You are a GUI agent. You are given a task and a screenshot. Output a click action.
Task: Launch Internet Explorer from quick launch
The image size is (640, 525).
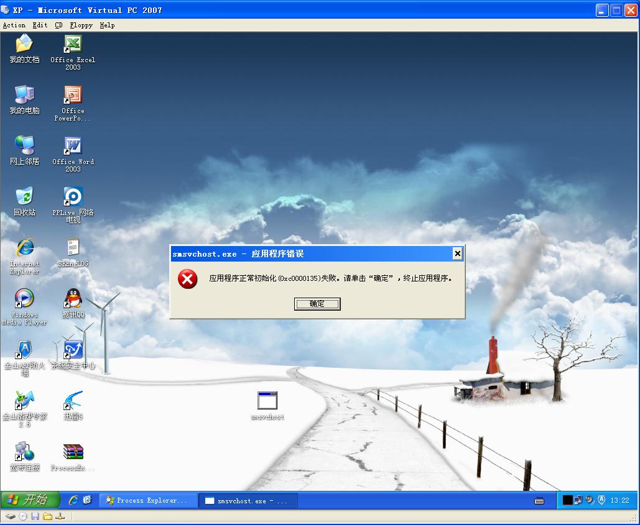pyautogui.click(x=73, y=500)
